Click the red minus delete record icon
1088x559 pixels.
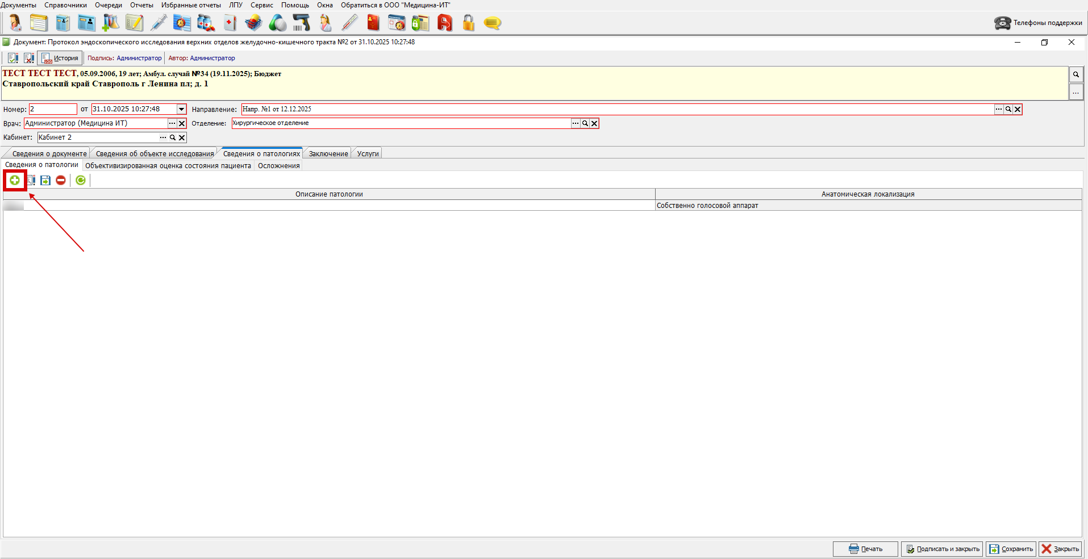61,180
